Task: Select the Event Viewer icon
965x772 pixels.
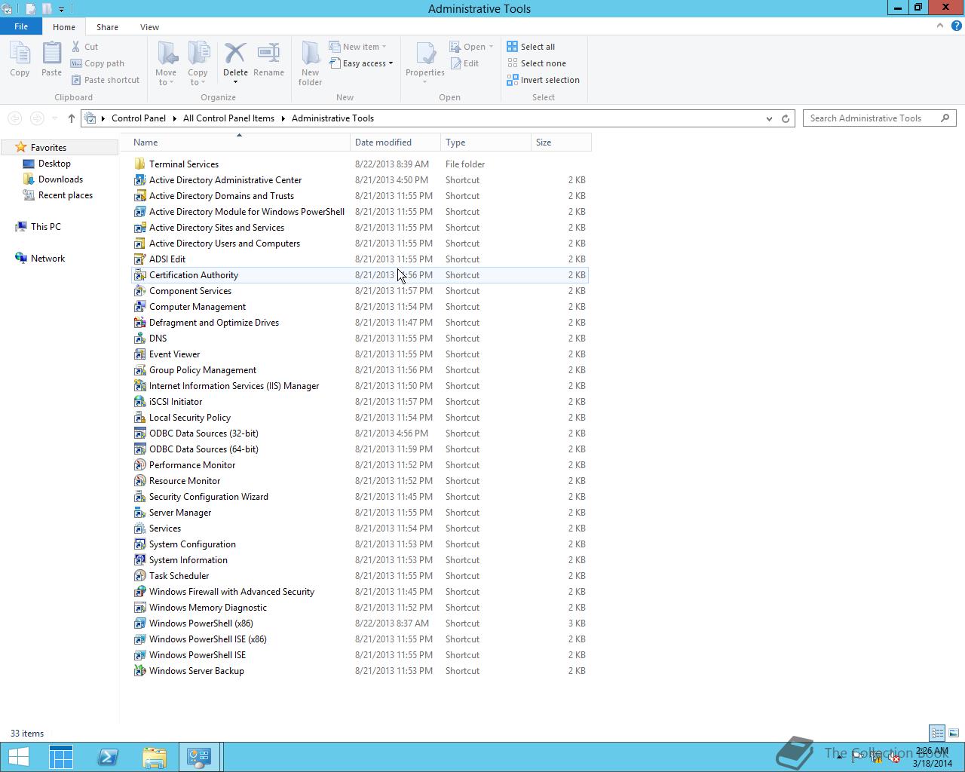Action: [139, 354]
